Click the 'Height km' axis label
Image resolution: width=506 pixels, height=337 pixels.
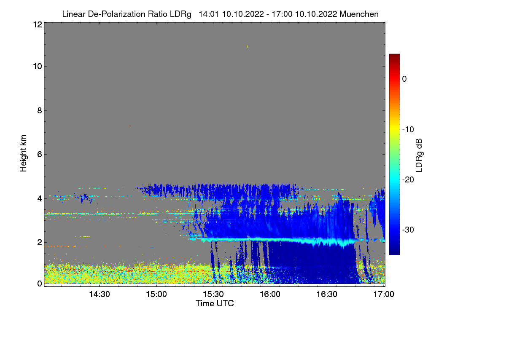[x=24, y=154]
